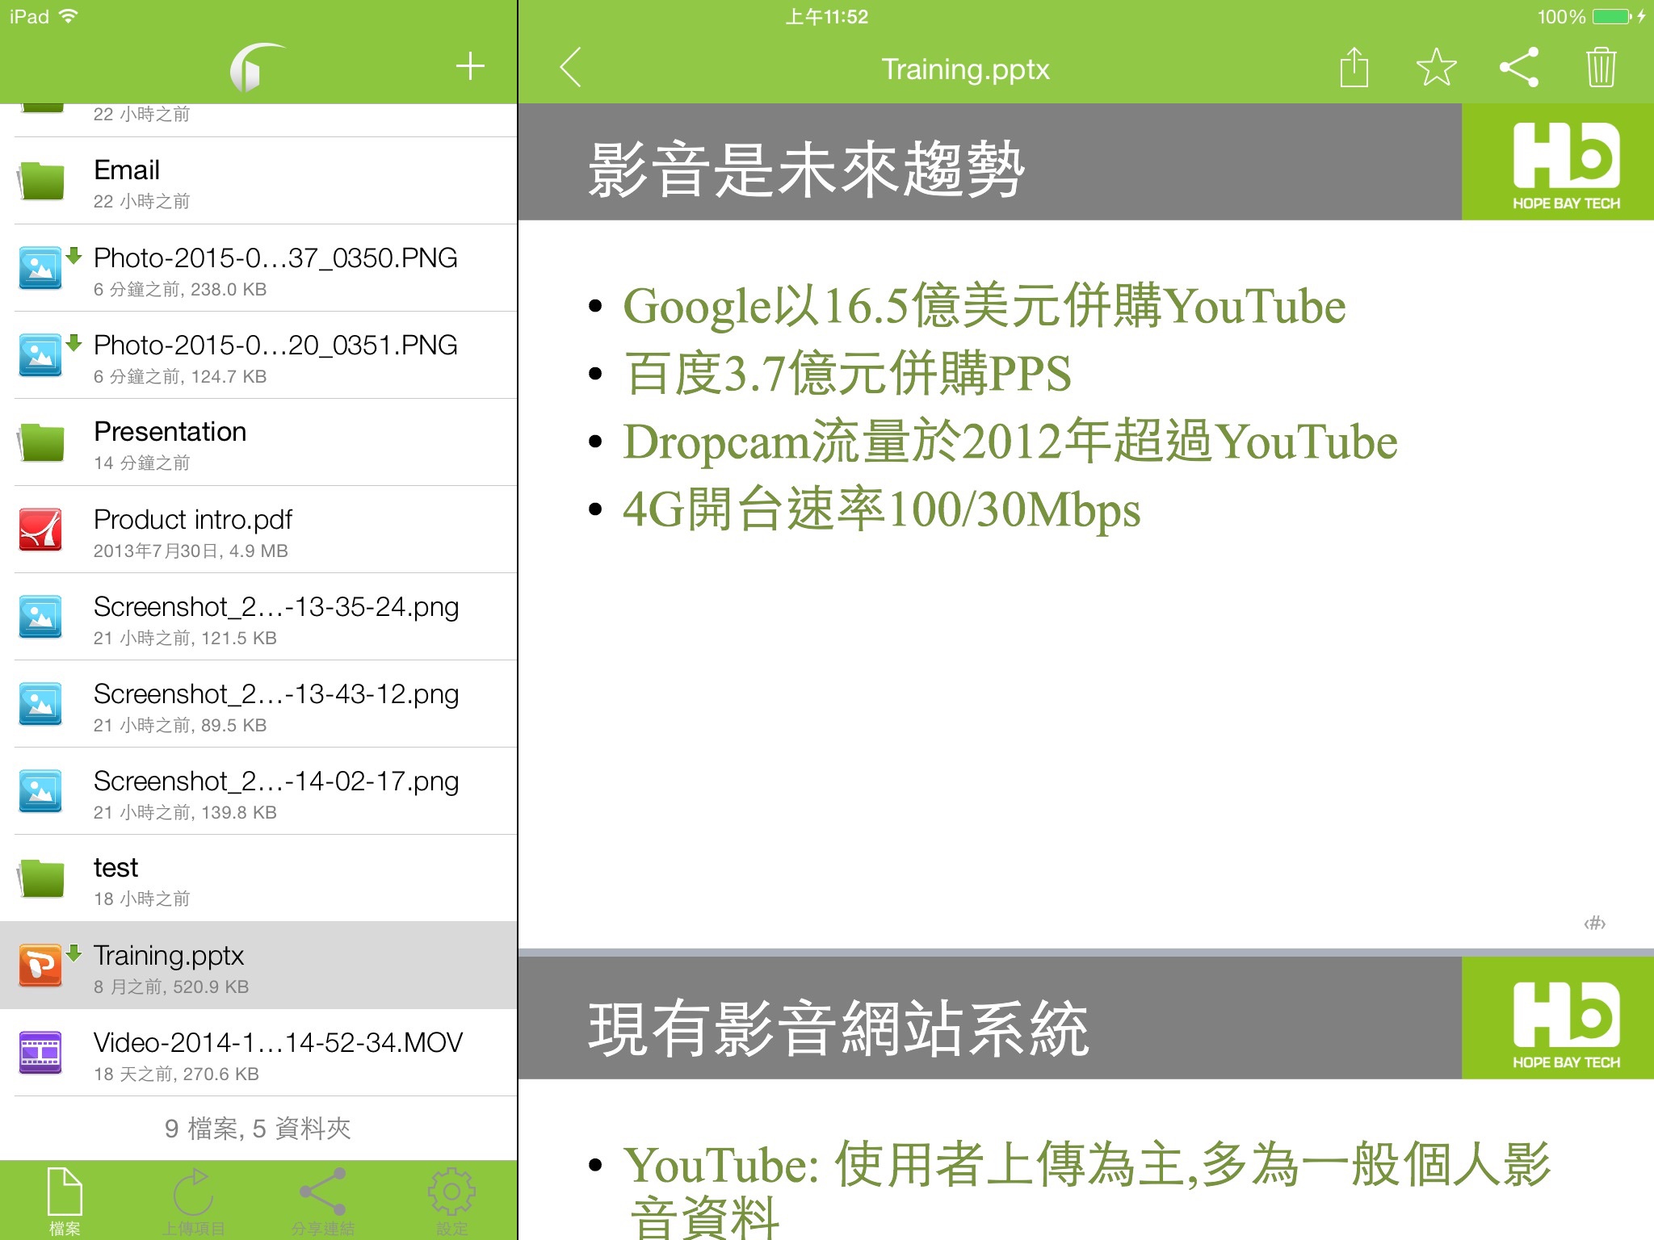Select the Training.pptx row
Screen dimensions: 1654x1240
258,966
